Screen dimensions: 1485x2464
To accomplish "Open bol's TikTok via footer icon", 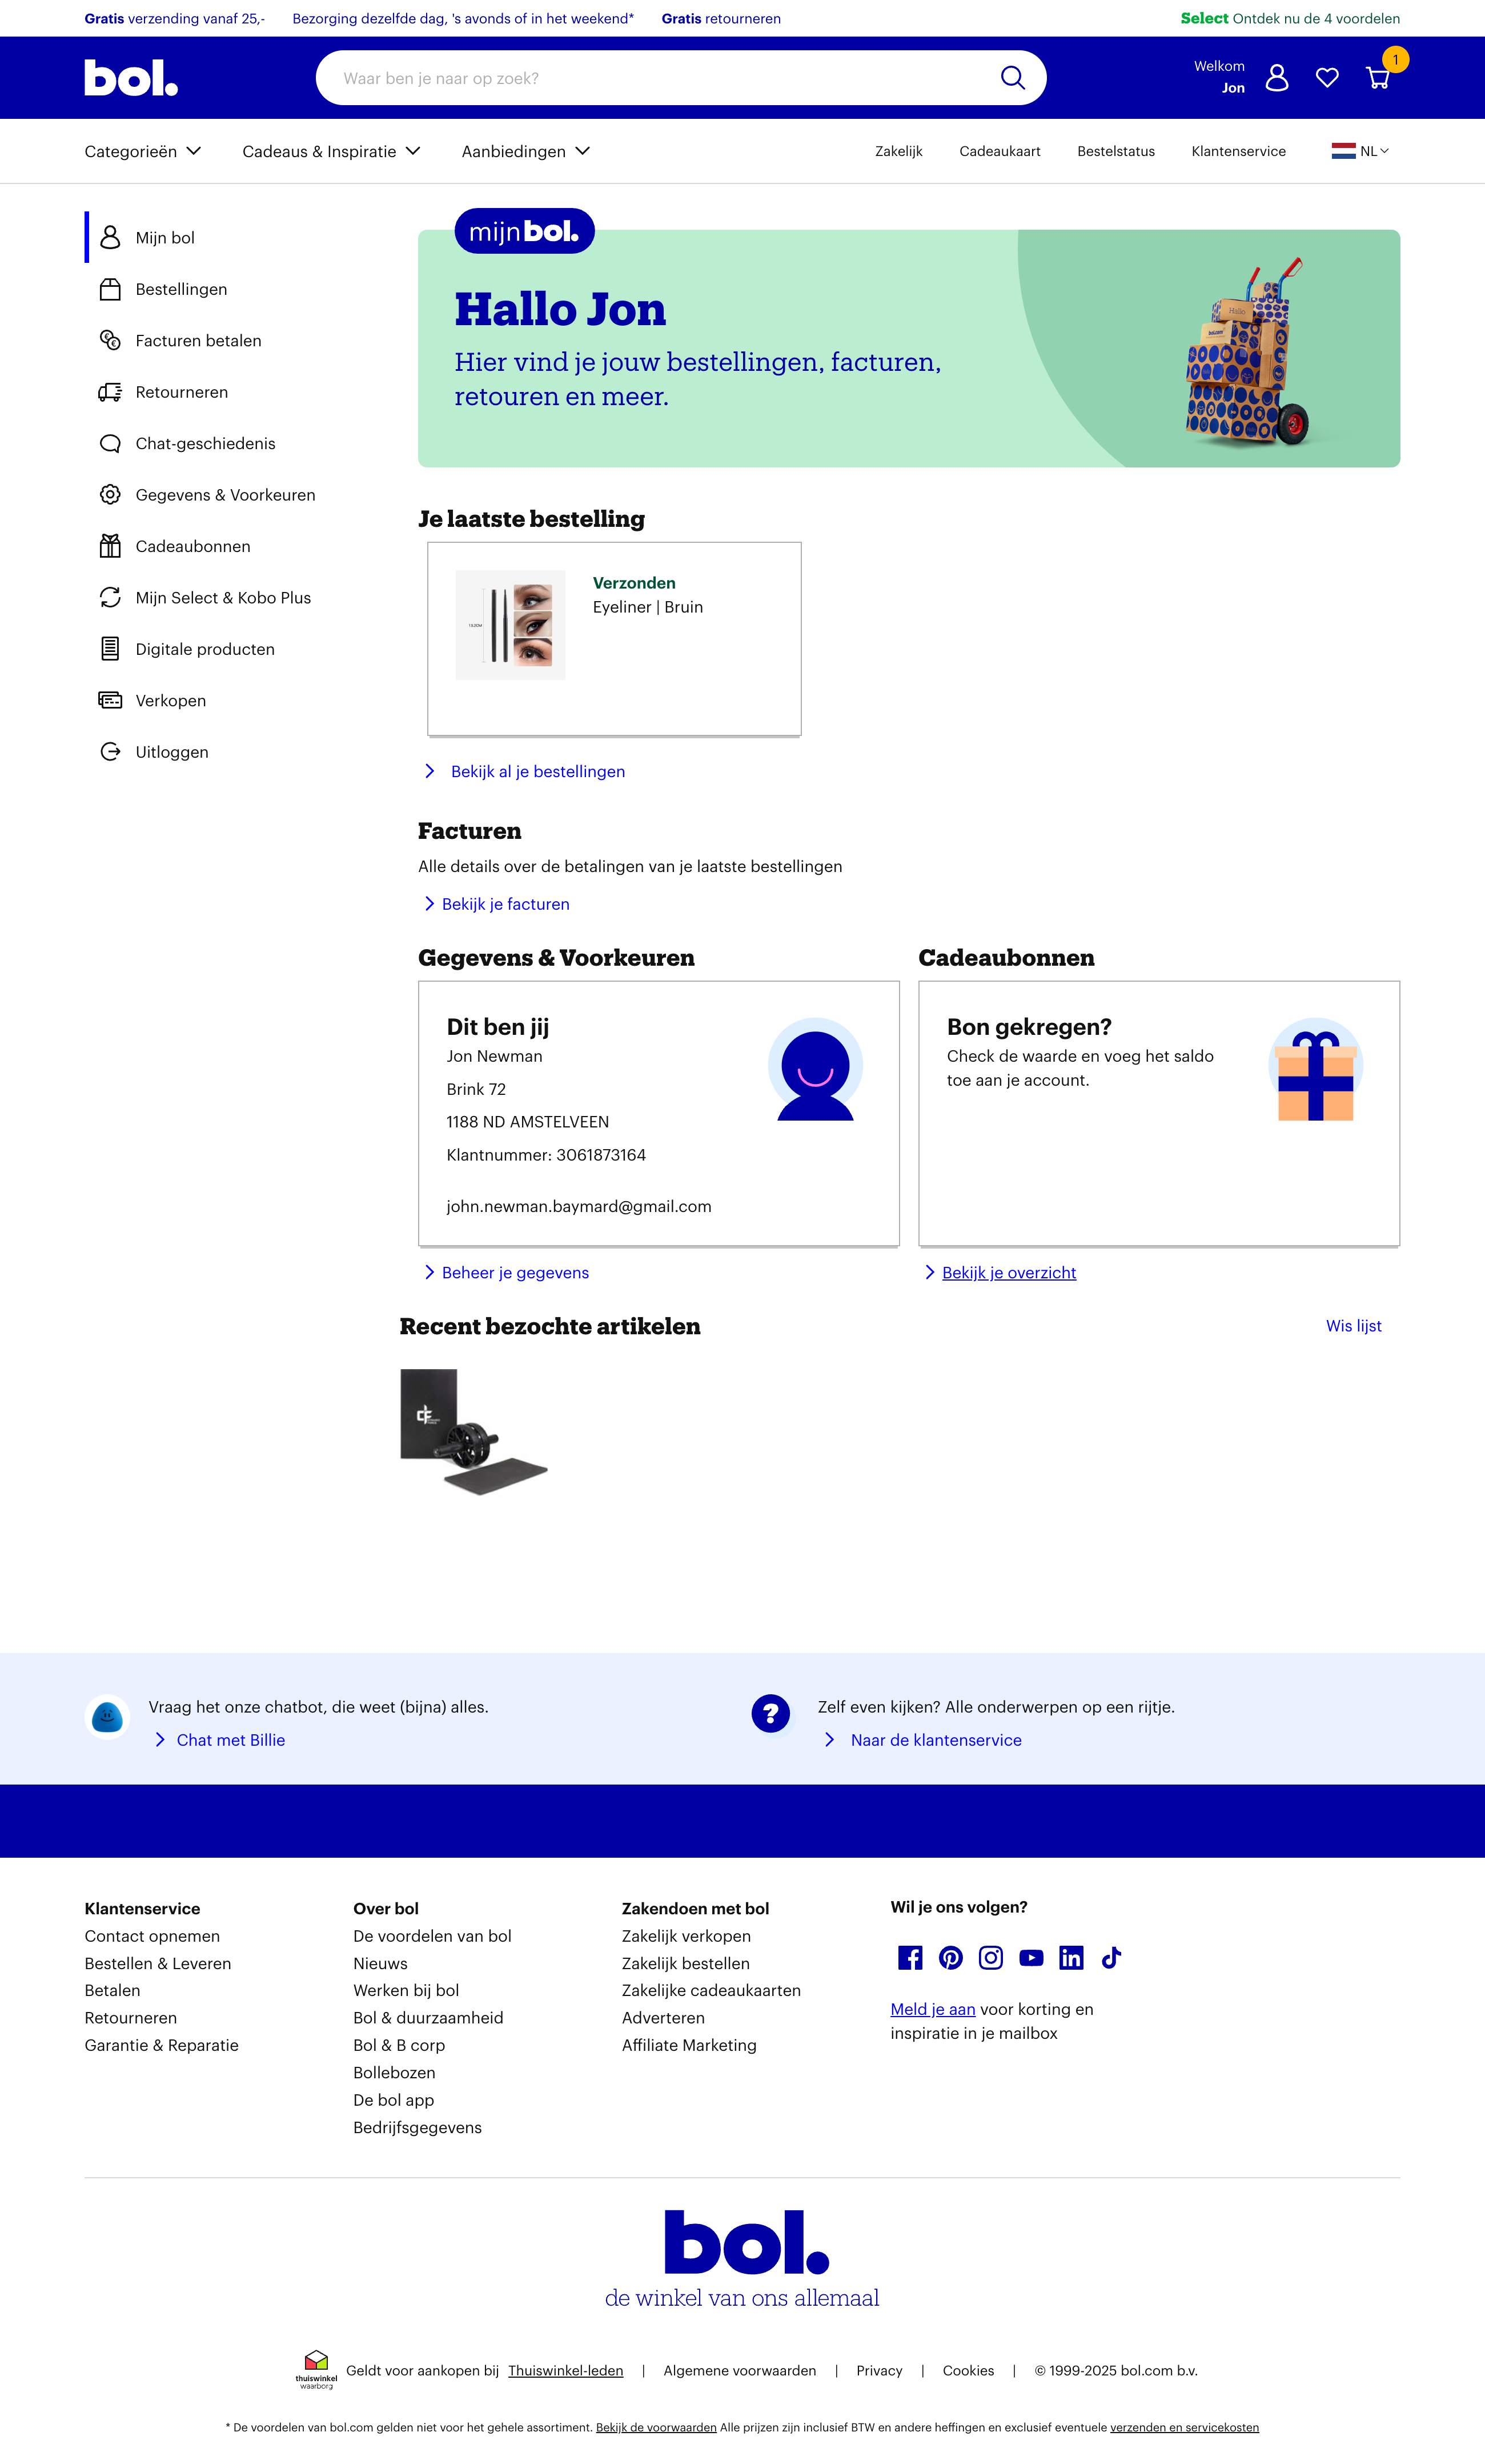I will pos(1111,1958).
